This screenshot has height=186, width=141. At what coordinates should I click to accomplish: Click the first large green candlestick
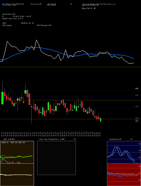(2, 98)
